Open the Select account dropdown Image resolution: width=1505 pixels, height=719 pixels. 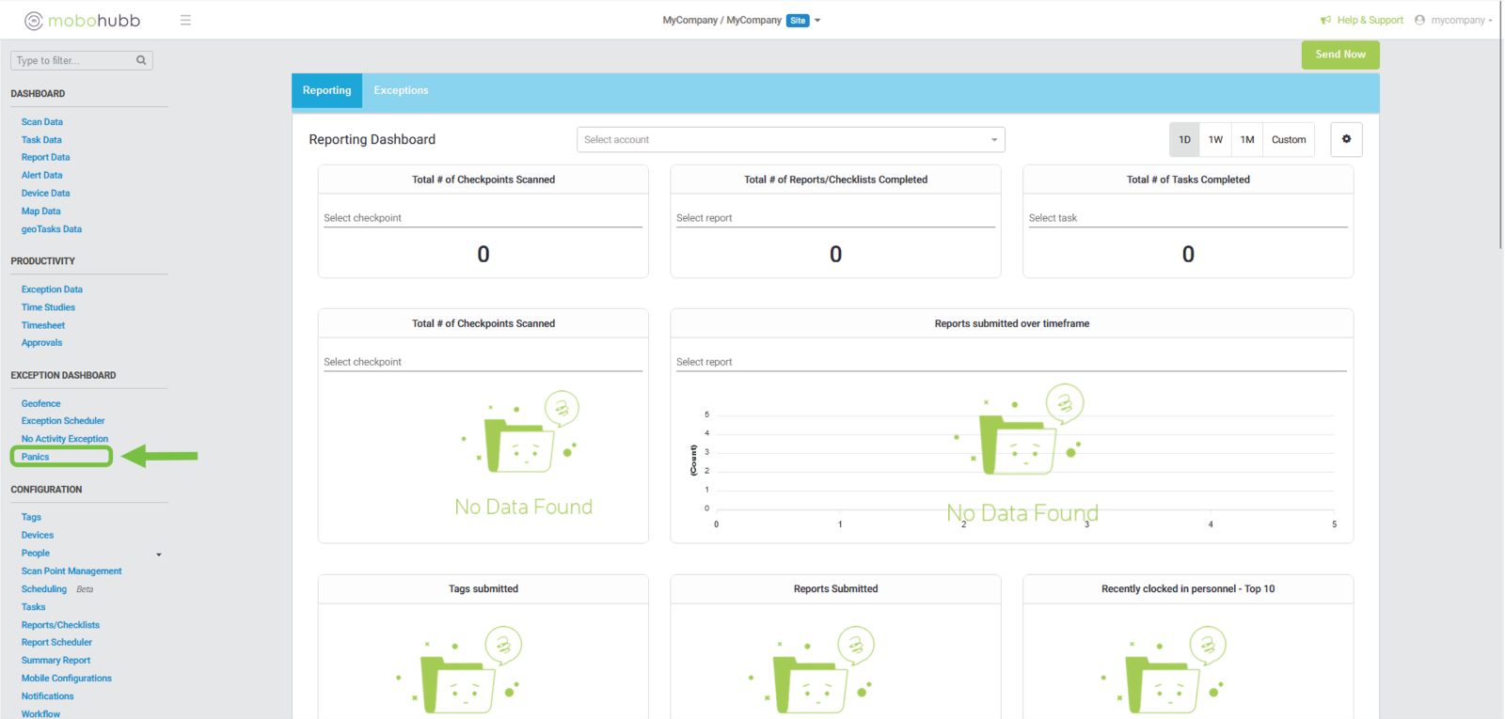[790, 139]
